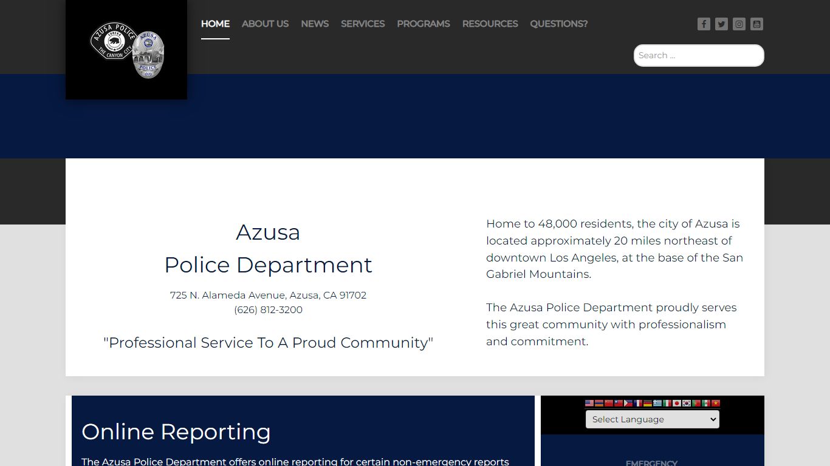Click the "Professional Service To A Proud Community" motto
This screenshot has width=830, height=466.
[x=268, y=343]
